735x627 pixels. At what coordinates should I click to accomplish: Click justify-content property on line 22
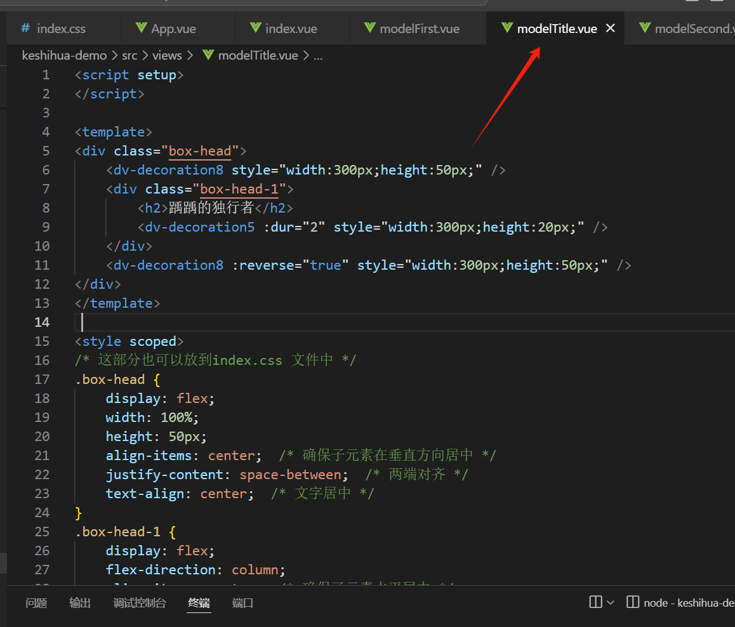click(x=164, y=475)
